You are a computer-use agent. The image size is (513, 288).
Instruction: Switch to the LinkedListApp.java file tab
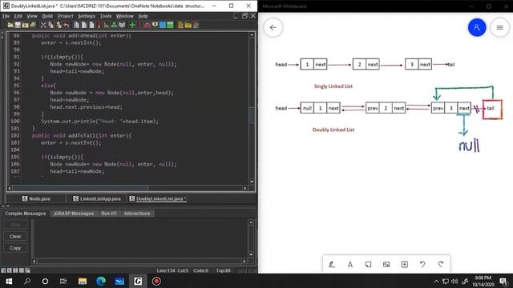(96, 198)
